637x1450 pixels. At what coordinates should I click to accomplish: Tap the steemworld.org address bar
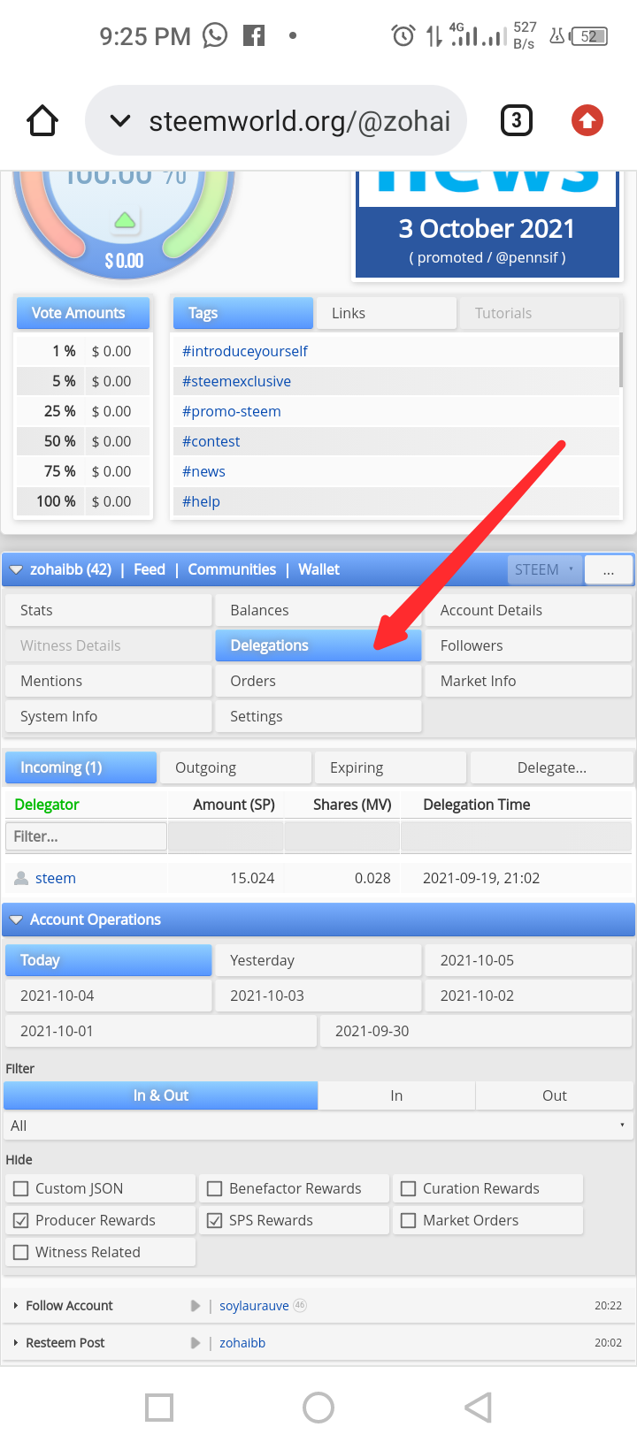point(276,120)
